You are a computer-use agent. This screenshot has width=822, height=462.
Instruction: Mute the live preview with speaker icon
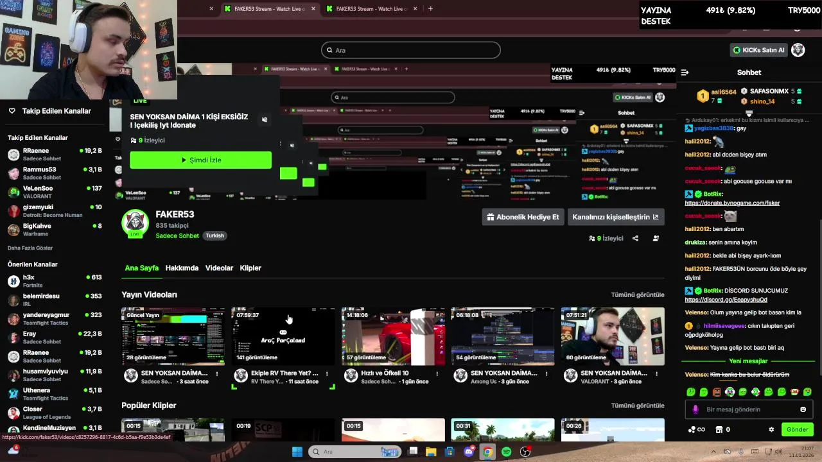pos(265,120)
